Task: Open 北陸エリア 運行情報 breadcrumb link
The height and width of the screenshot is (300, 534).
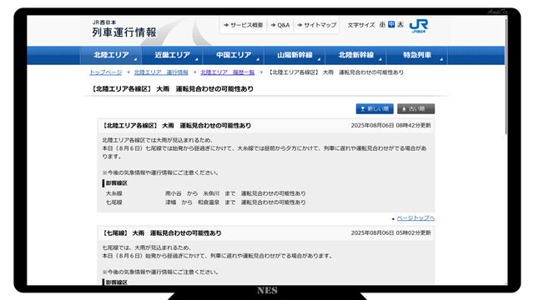Action: coord(161,72)
